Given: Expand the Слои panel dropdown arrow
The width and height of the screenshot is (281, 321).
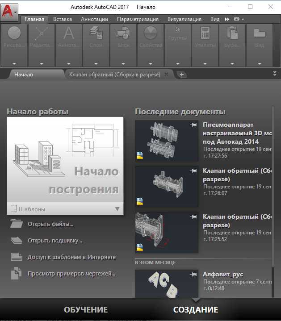Looking at the screenshot, I should coord(96,64).
